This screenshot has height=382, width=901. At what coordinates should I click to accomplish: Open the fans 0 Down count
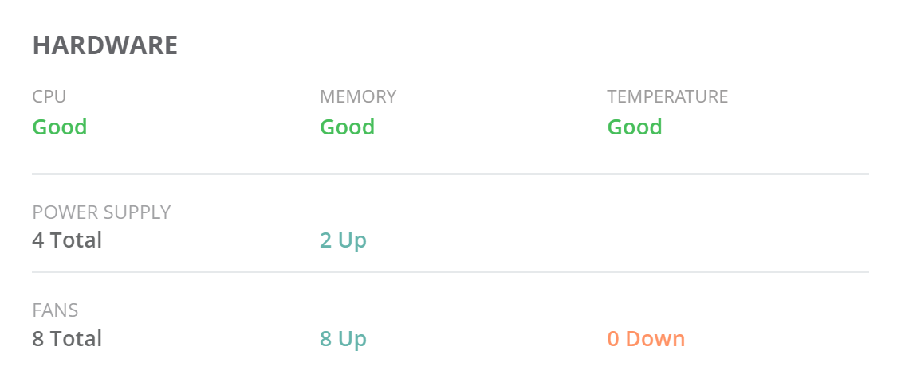point(646,339)
